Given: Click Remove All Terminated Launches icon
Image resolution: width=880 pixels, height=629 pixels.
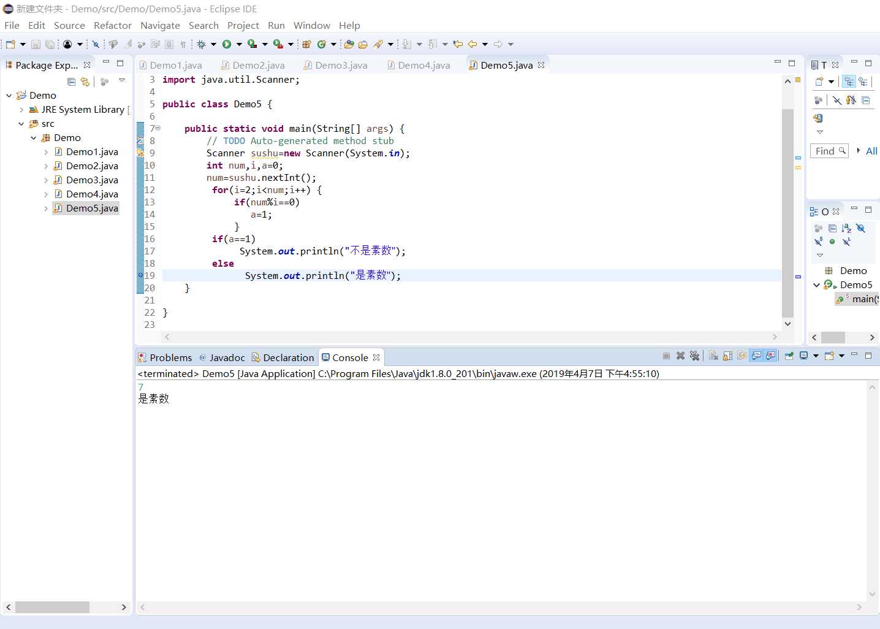Looking at the screenshot, I should tap(694, 356).
